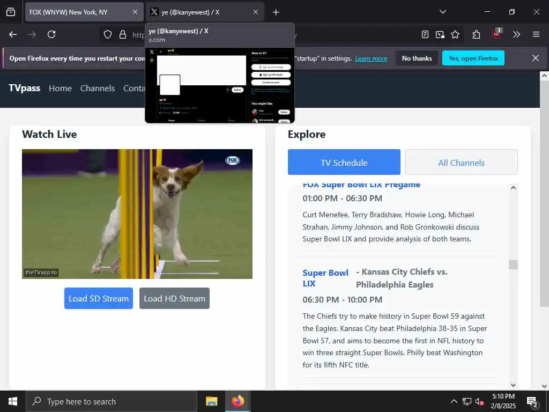This screenshot has height=412, width=549.
Task: Click the taskbar search box
Action: pos(112,401)
